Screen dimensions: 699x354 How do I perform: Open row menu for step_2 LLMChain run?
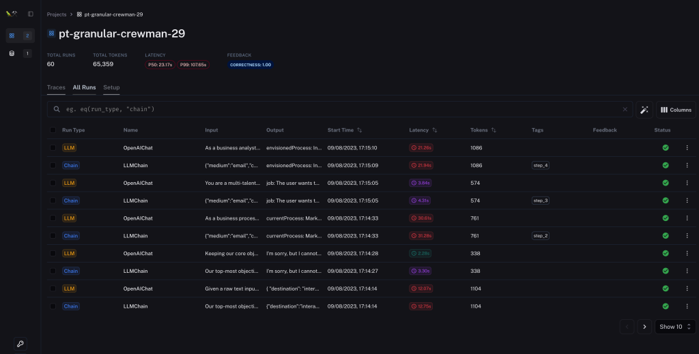pyautogui.click(x=687, y=235)
